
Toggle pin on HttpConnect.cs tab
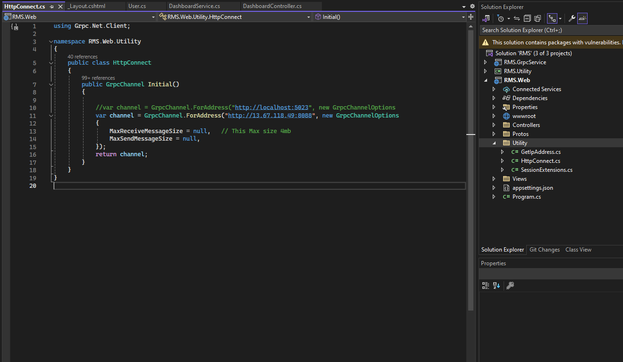coord(52,7)
